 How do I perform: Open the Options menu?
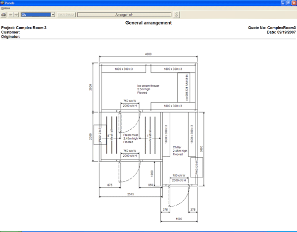5,8
